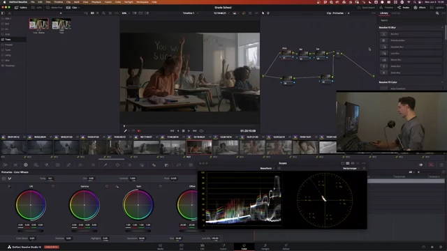
Task: Click the effects library Search field
Action: point(411,20)
